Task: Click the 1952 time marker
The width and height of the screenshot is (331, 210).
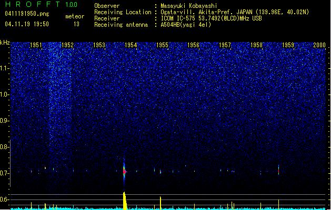Action: (x=67, y=45)
